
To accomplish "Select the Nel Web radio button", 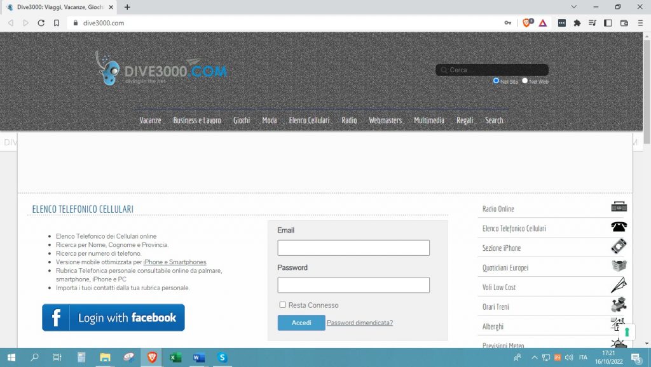I will click(524, 81).
